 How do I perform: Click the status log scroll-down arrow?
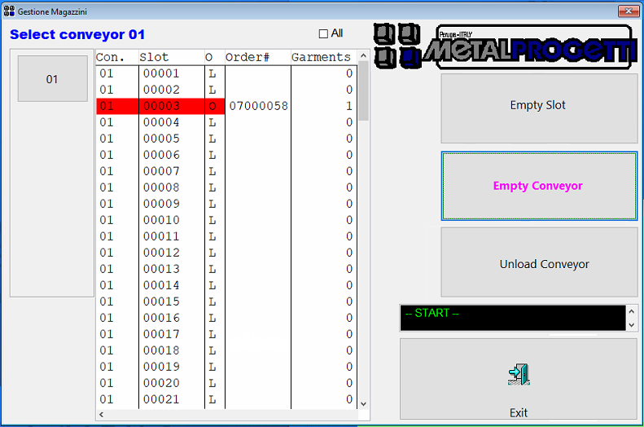click(x=631, y=324)
